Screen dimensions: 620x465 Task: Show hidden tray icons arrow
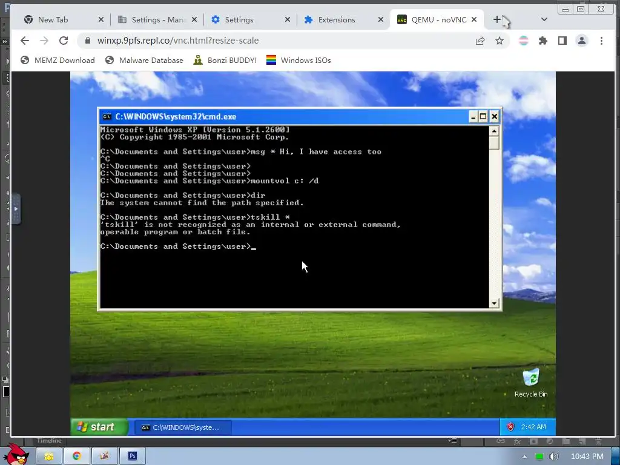524,457
